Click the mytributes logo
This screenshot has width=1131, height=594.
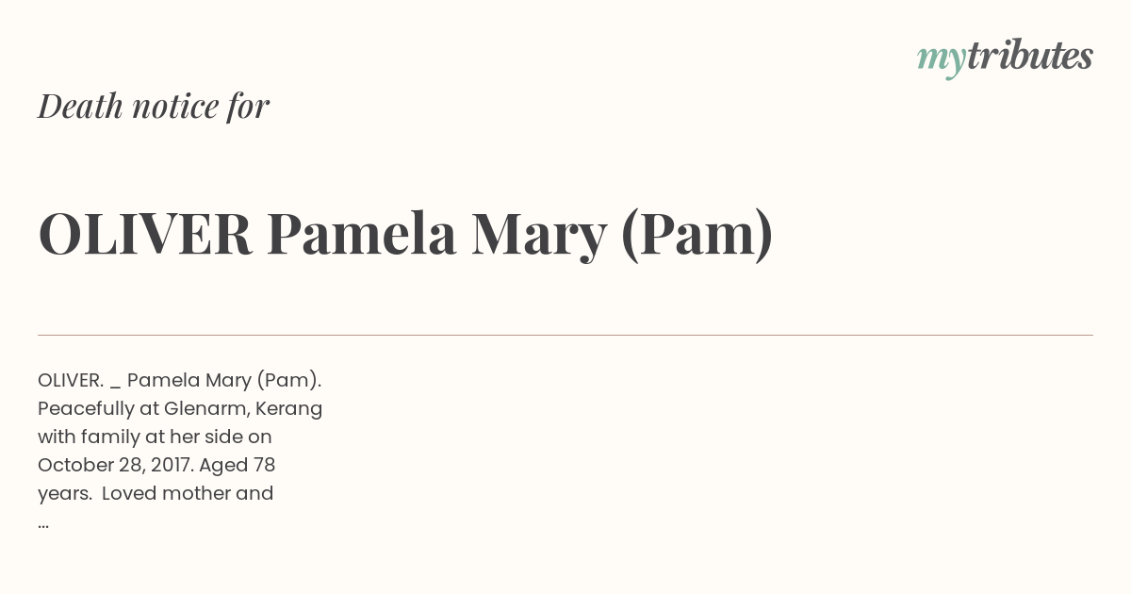[x=1005, y=57]
